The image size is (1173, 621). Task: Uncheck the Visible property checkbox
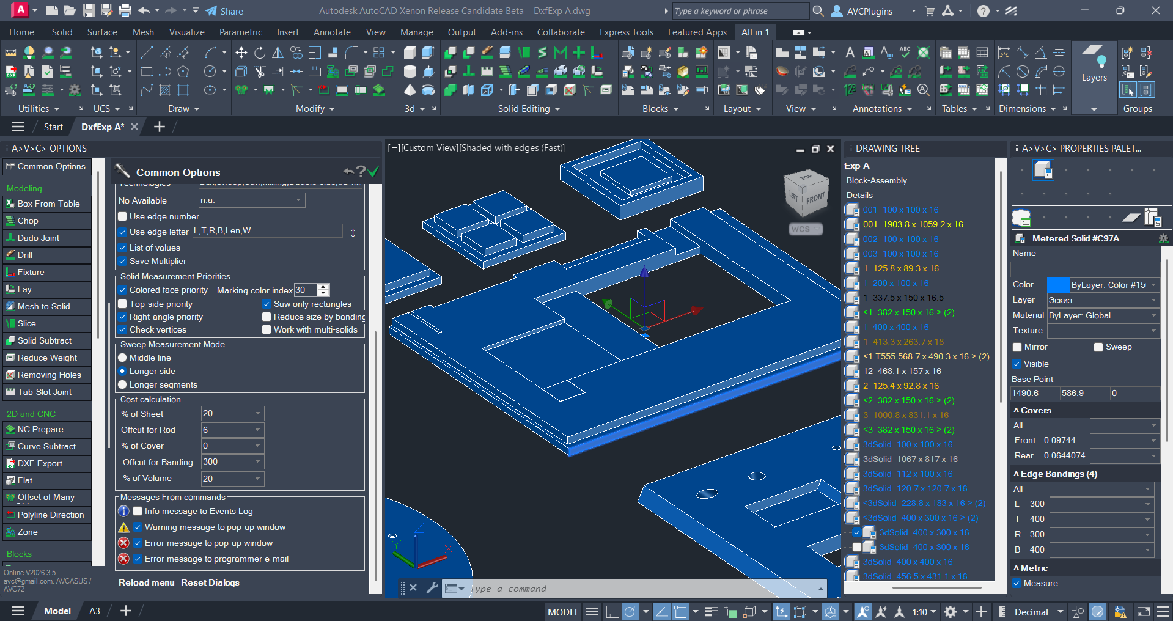(1017, 364)
